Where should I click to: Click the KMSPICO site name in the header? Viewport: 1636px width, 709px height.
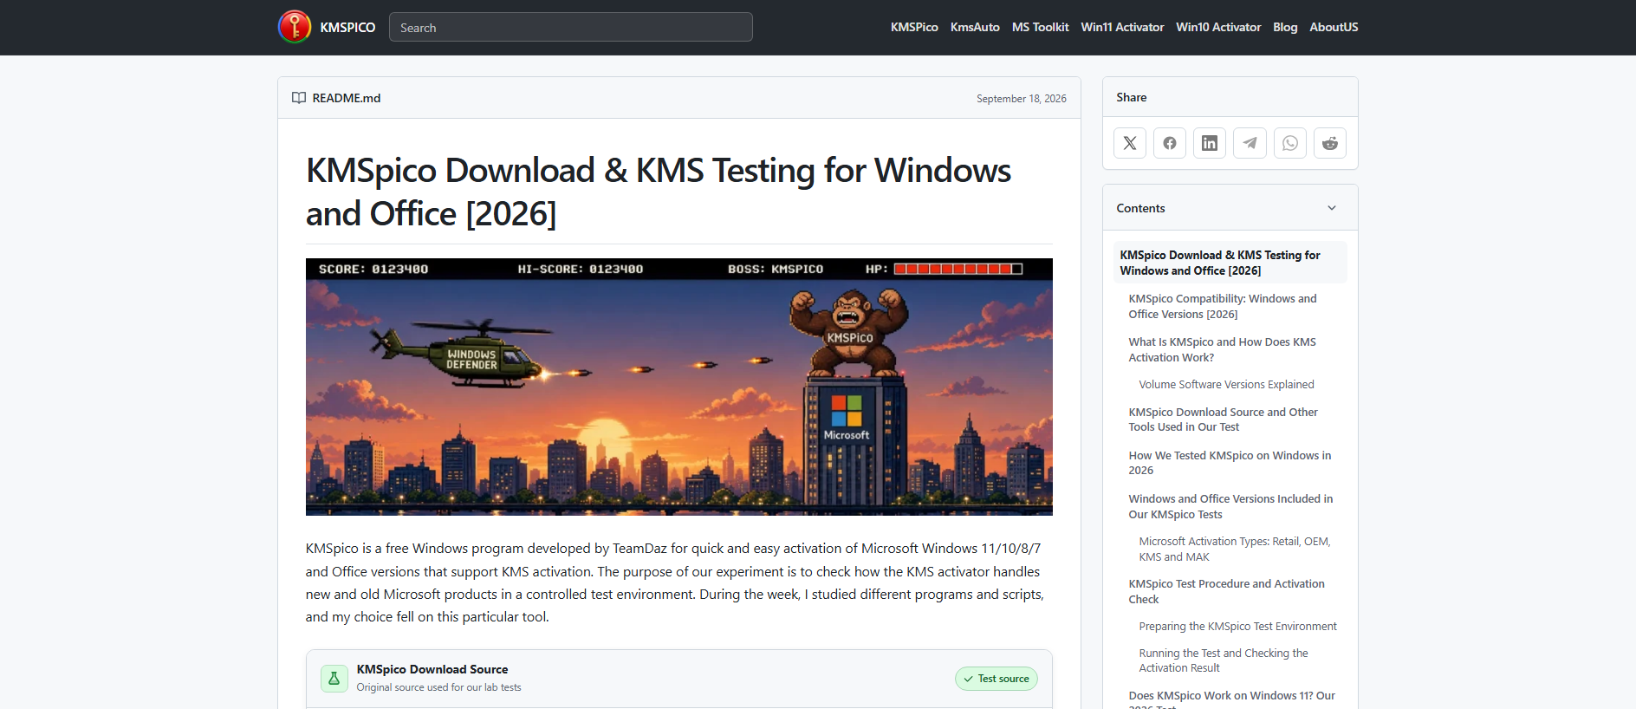[x=347, y=28]
